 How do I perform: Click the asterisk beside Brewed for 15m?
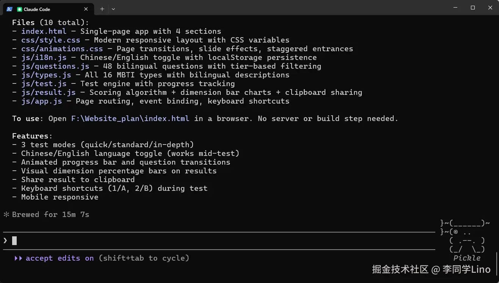click(6, 215)
